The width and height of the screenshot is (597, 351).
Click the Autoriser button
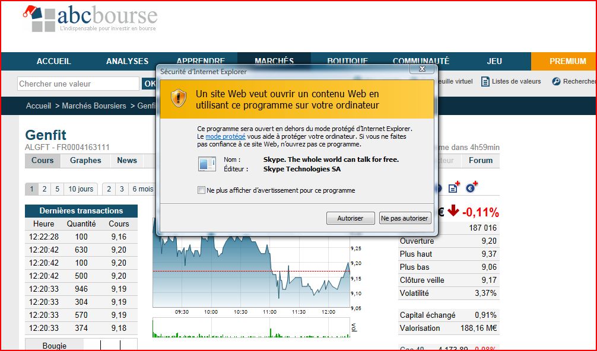(x=350, y=218)
